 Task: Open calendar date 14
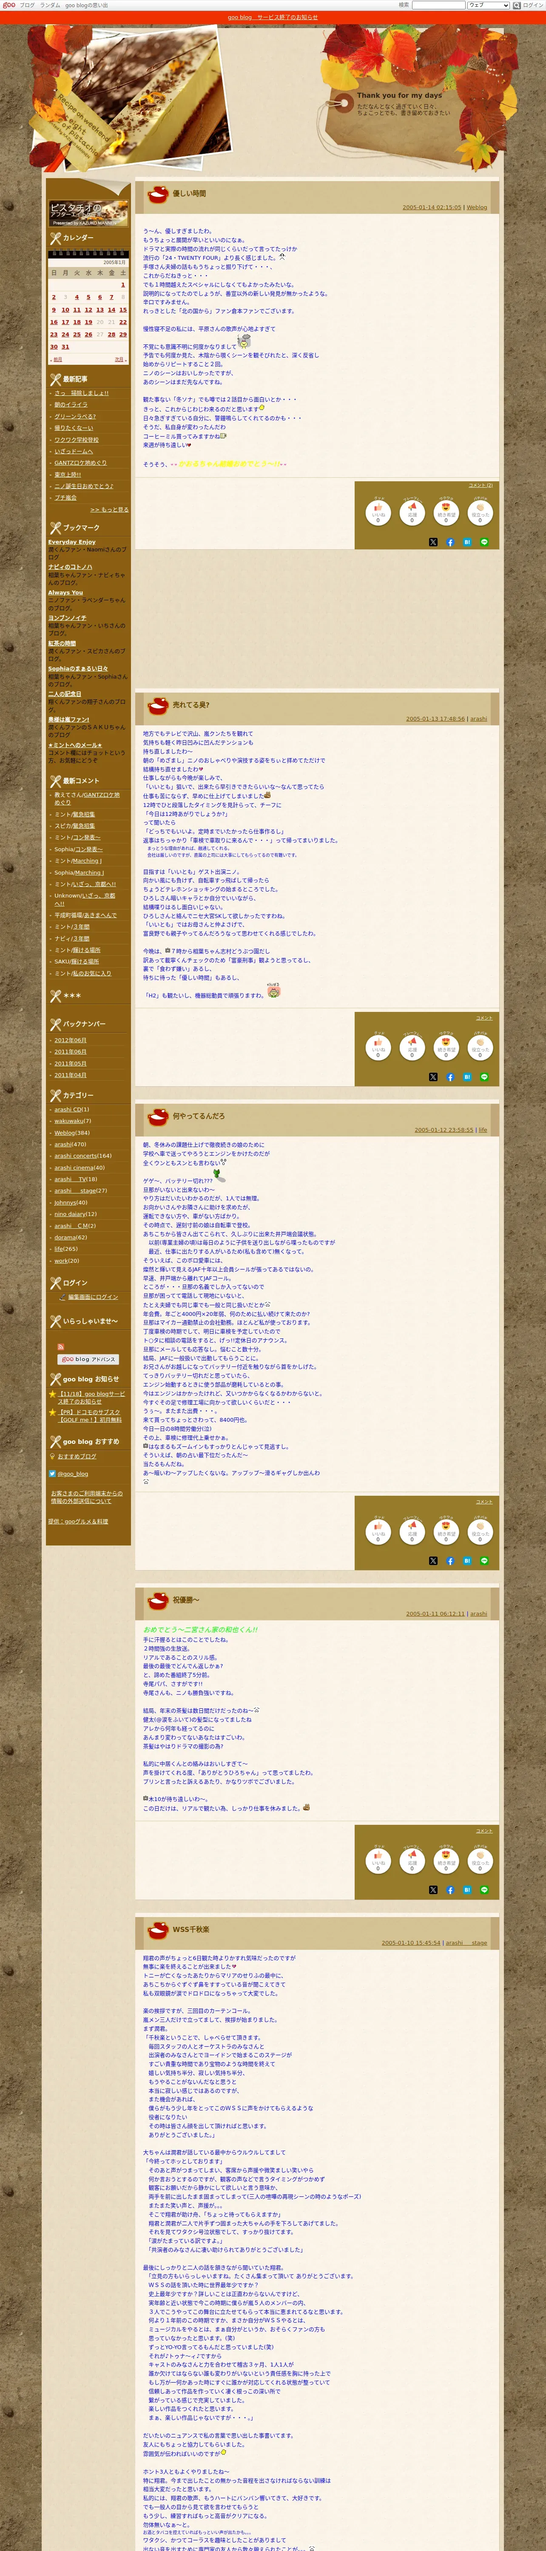111,309
